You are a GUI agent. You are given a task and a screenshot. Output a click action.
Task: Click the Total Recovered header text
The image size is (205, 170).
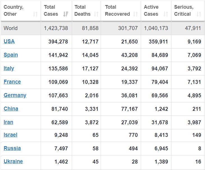(117, 10)
